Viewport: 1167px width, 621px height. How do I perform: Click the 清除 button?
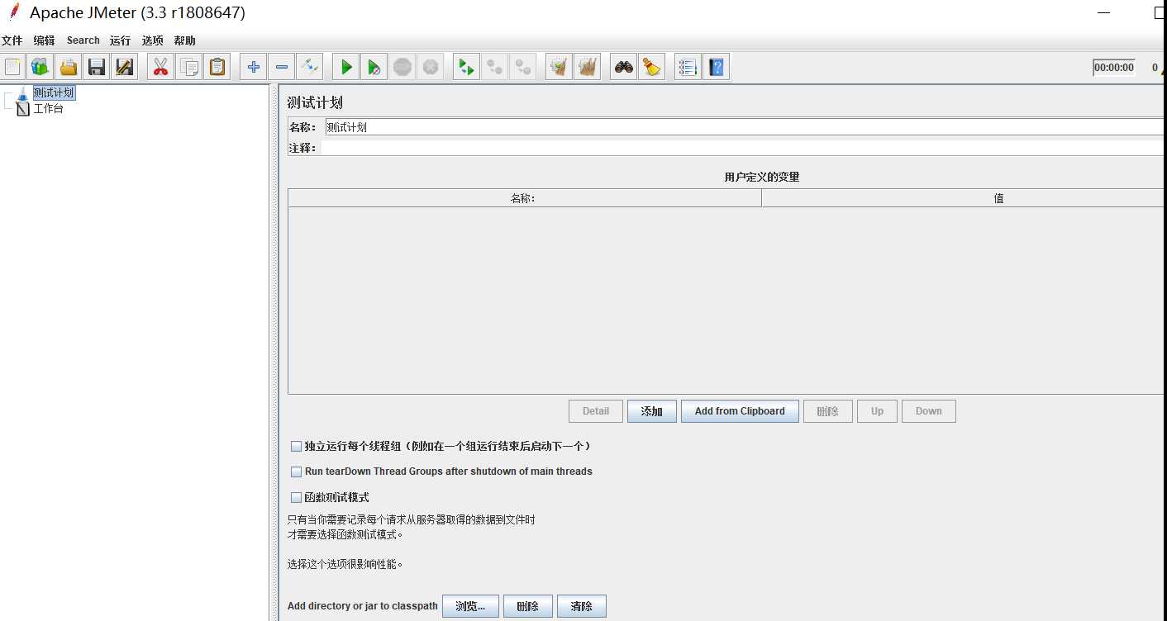(582, 606)
